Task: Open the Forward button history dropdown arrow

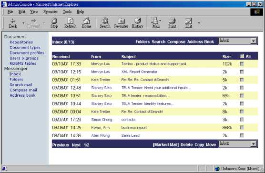Action: (44, 23)
